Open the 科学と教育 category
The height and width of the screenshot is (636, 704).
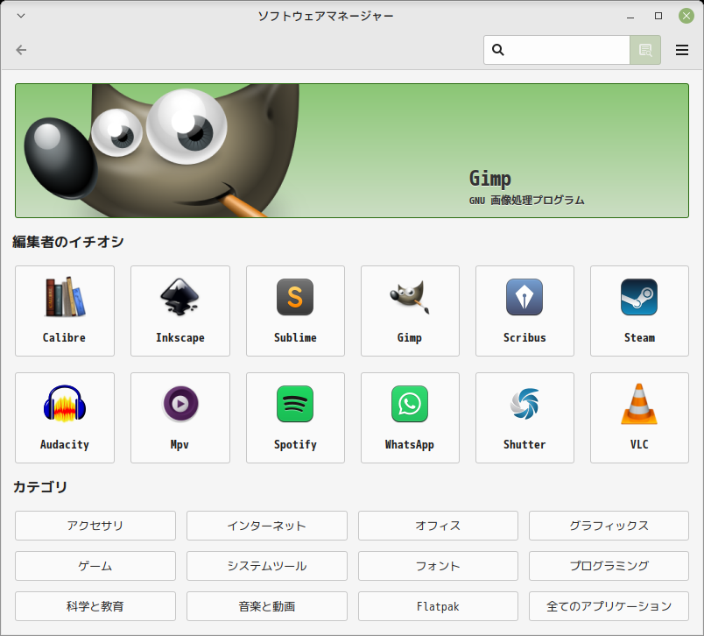[x=95, y=606]
